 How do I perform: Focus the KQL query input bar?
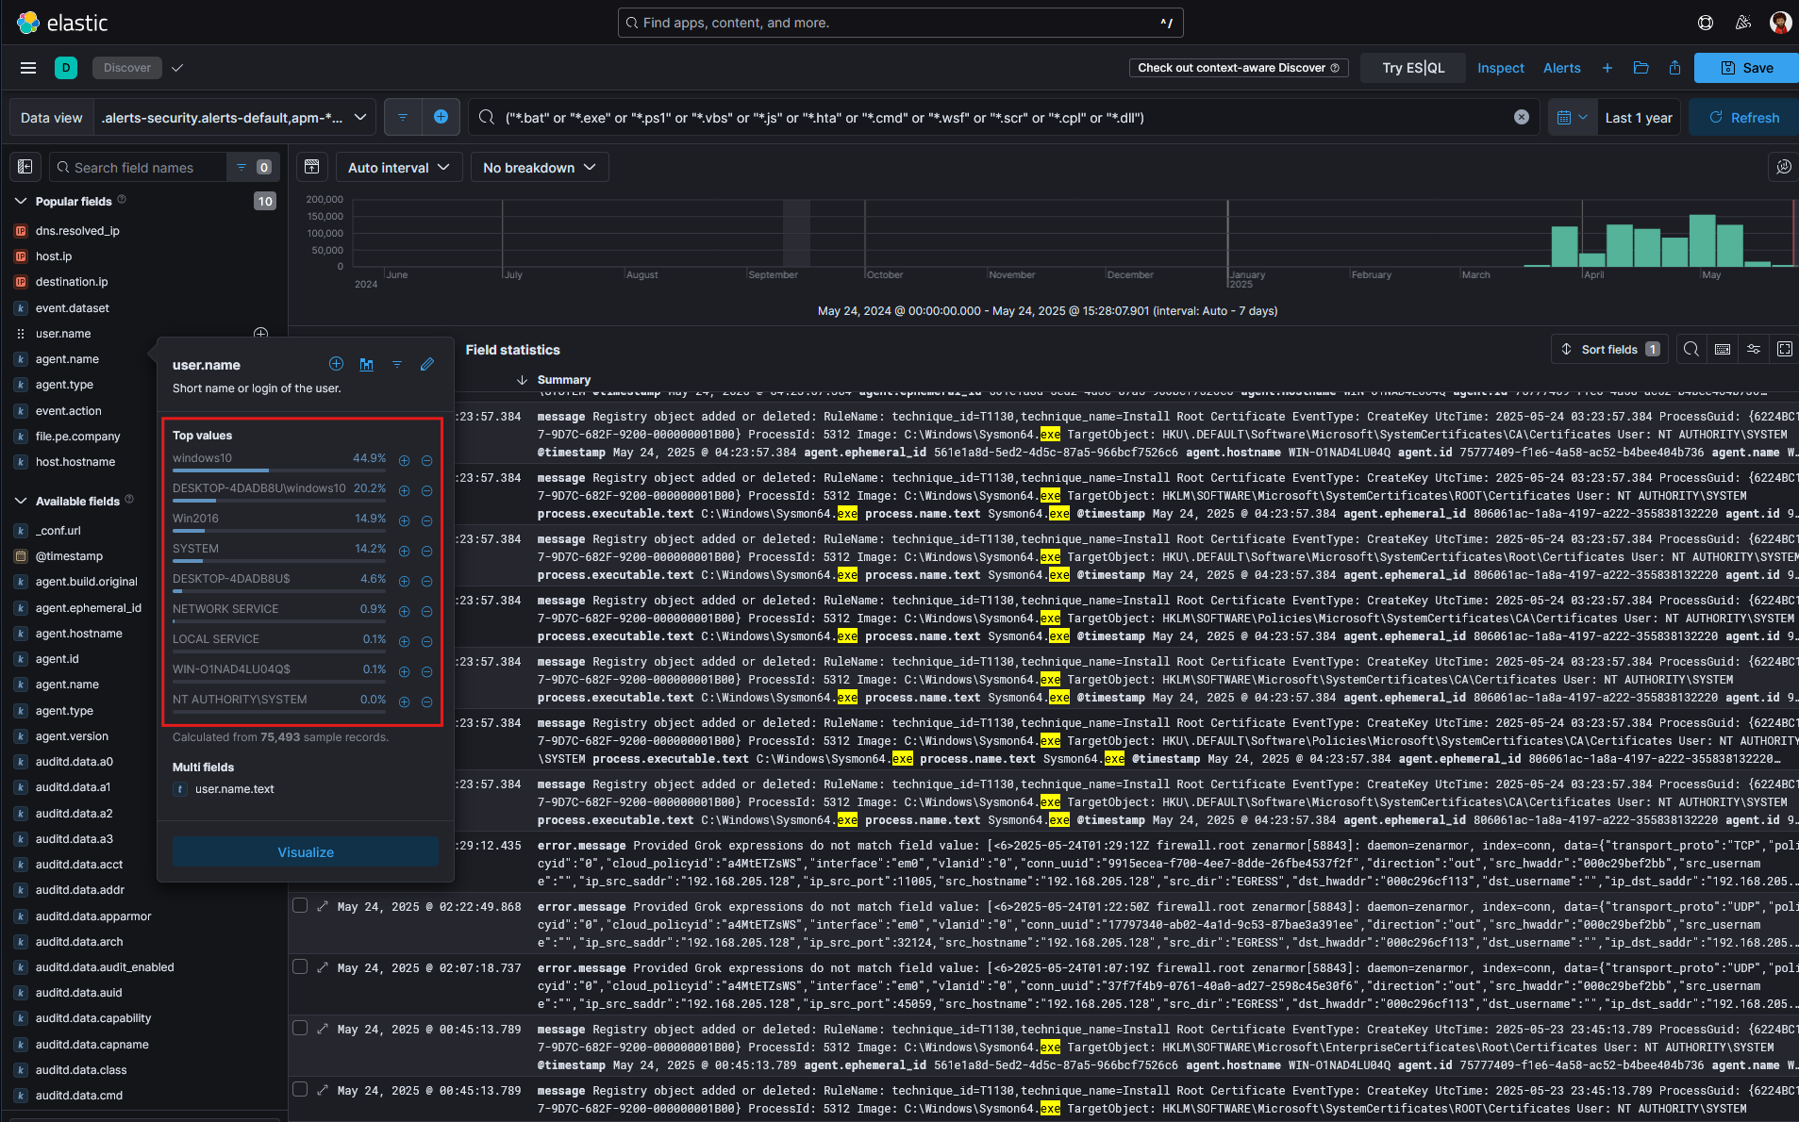(1005, 117)
